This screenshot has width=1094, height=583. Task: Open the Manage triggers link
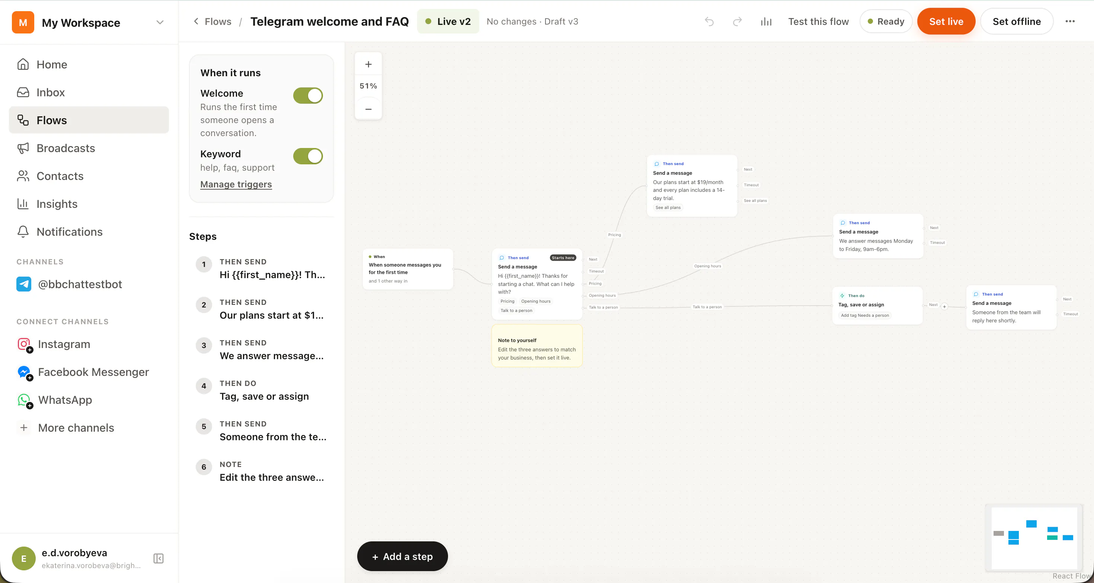tap(236, 184)
